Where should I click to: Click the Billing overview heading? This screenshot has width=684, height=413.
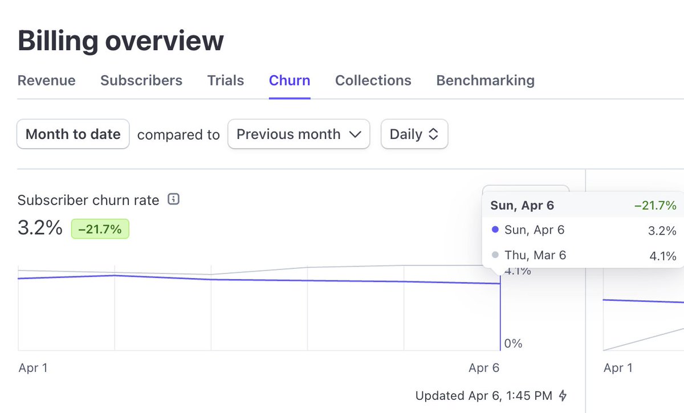click(x=121, y=40)
